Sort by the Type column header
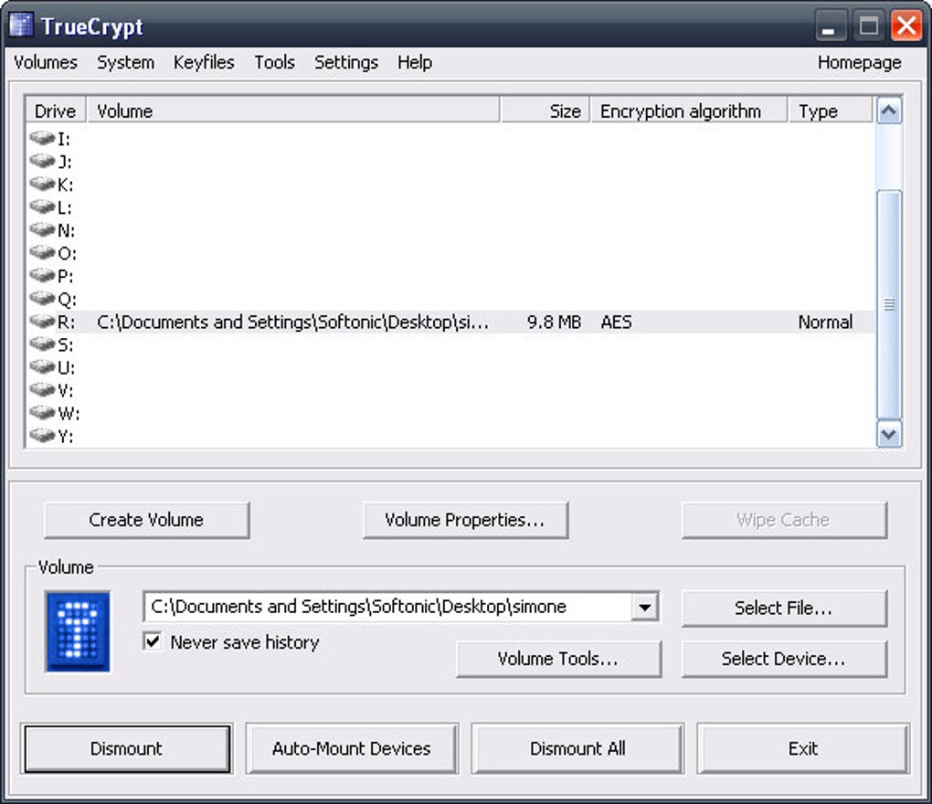The height and width of the screenshot is (804, 932). click(x=831, y=111)
